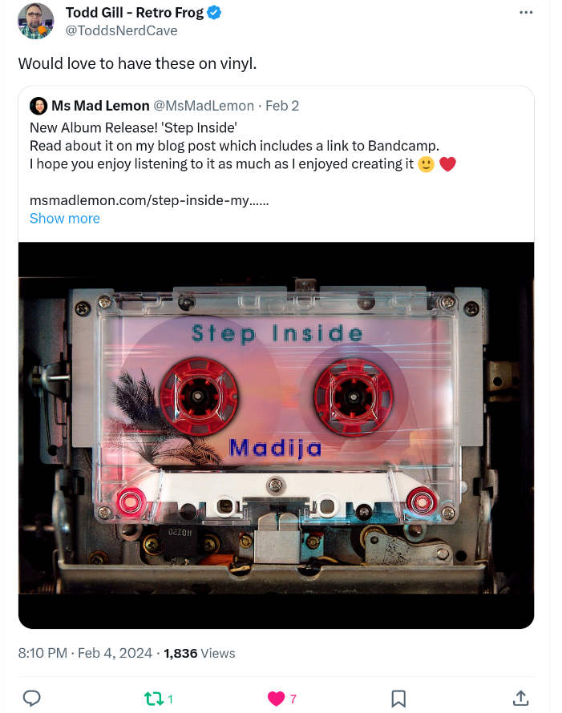Click the Ms Mad Lemon display name
This screenshot has width=562, height=713.
100,106
